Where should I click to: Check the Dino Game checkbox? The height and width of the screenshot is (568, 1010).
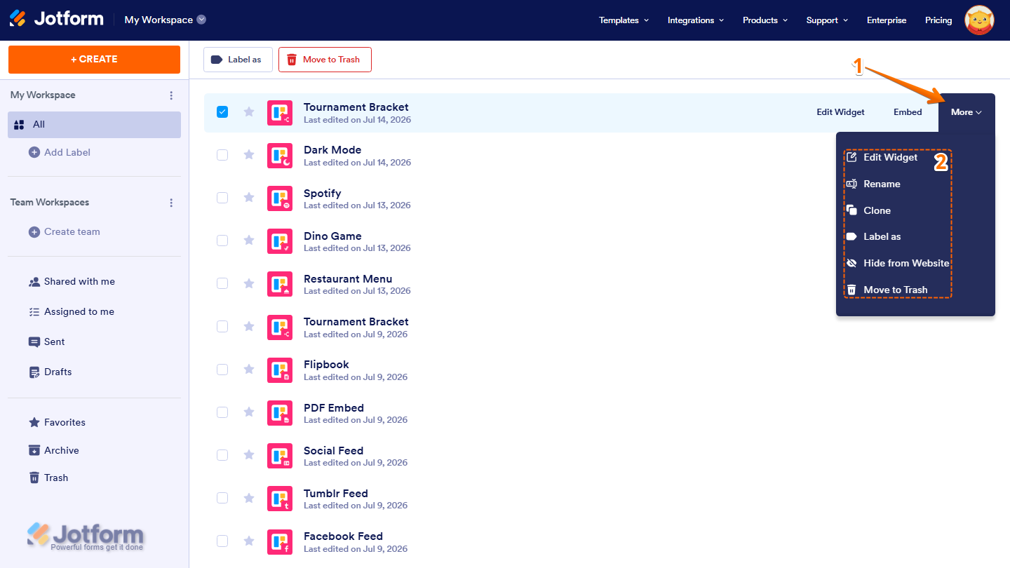[x=222, y=241]
